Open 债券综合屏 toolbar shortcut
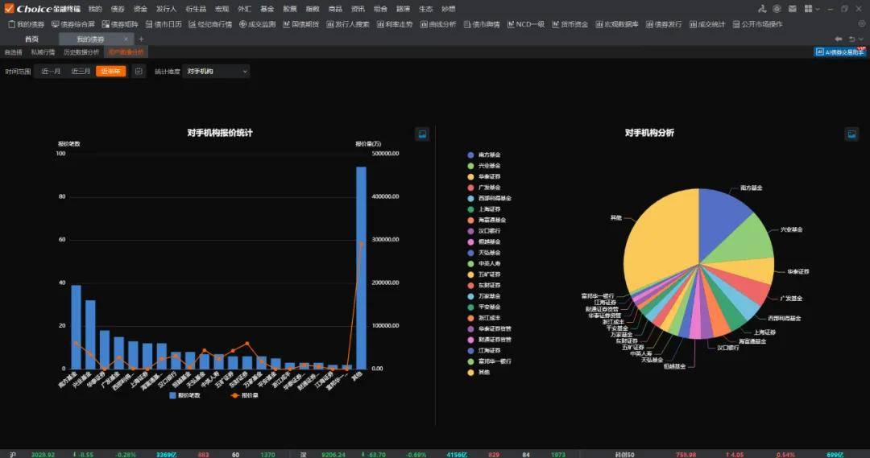The image size is (870, 458). point(73,24)
